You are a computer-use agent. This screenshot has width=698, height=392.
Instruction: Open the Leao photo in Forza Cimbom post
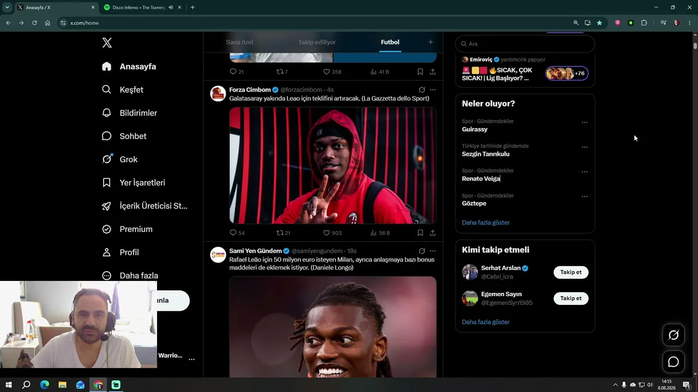point(333,166)
